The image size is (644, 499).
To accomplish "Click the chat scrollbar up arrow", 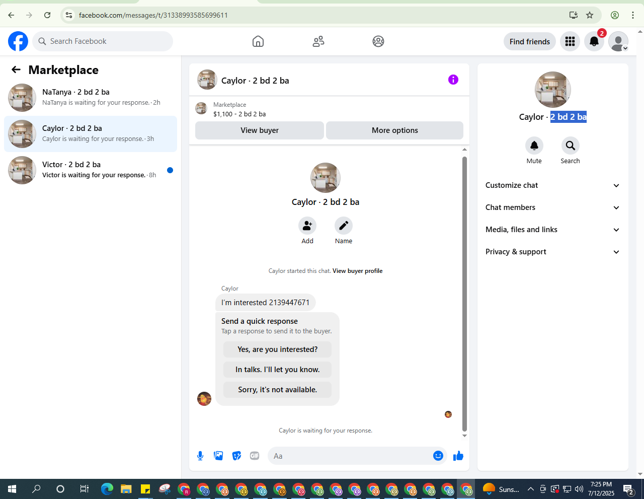I will [x=464, y=150].
